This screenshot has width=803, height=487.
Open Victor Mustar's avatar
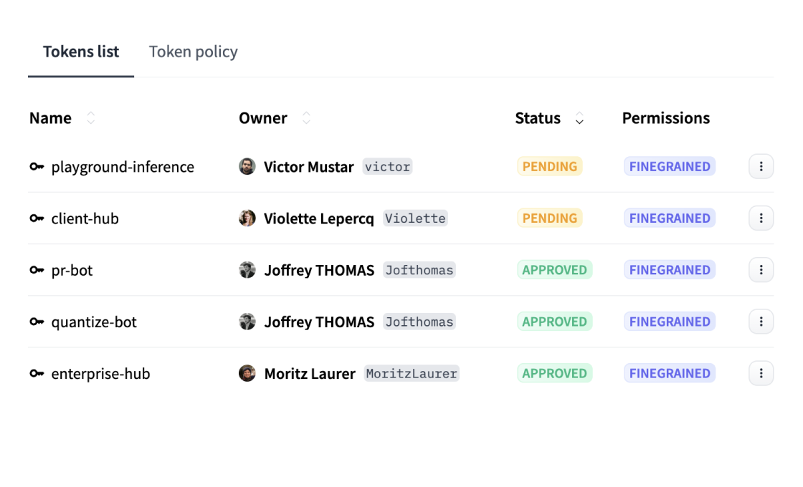pyautogui.click(x=247, y=166)
